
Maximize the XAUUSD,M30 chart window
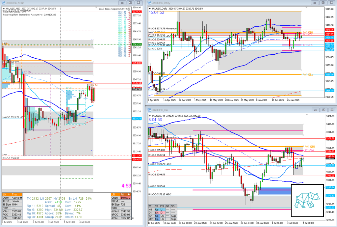tap(130, 3)
